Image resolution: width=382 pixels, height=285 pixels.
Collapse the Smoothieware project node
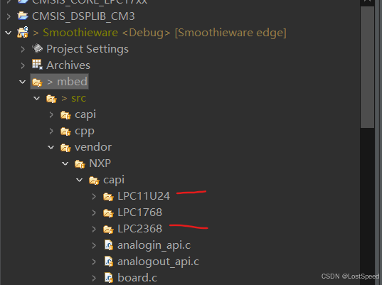click(x=9, y=33)
